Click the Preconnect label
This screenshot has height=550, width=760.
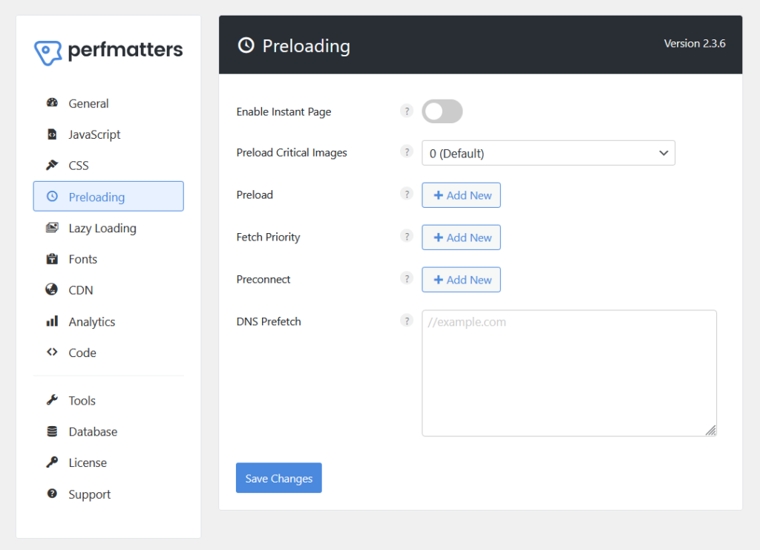point(263,279)
